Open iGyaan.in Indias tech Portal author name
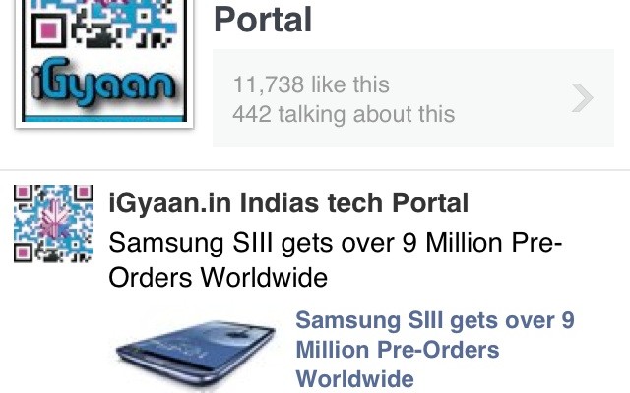The width and height of the screenshot is (630, 393). (288, 203)
